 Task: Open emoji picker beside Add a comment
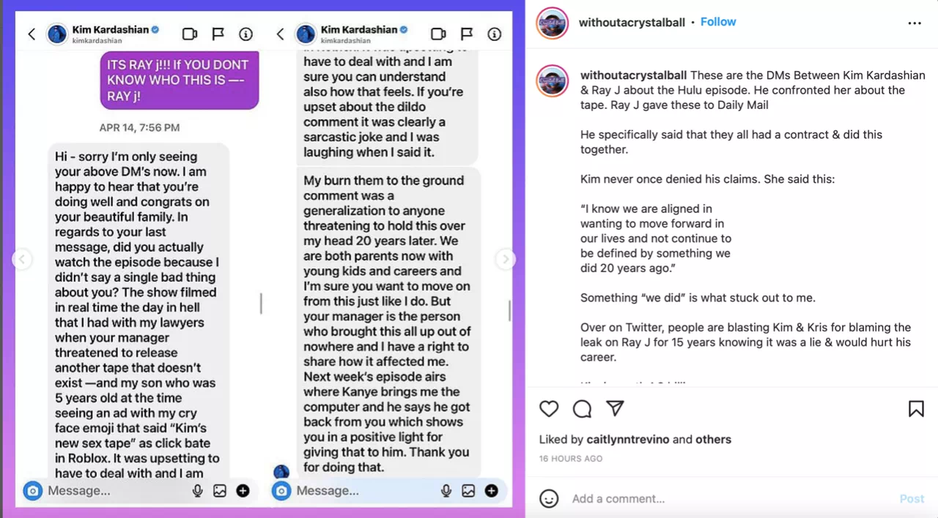pyautogui.click(x=549, y=498)
